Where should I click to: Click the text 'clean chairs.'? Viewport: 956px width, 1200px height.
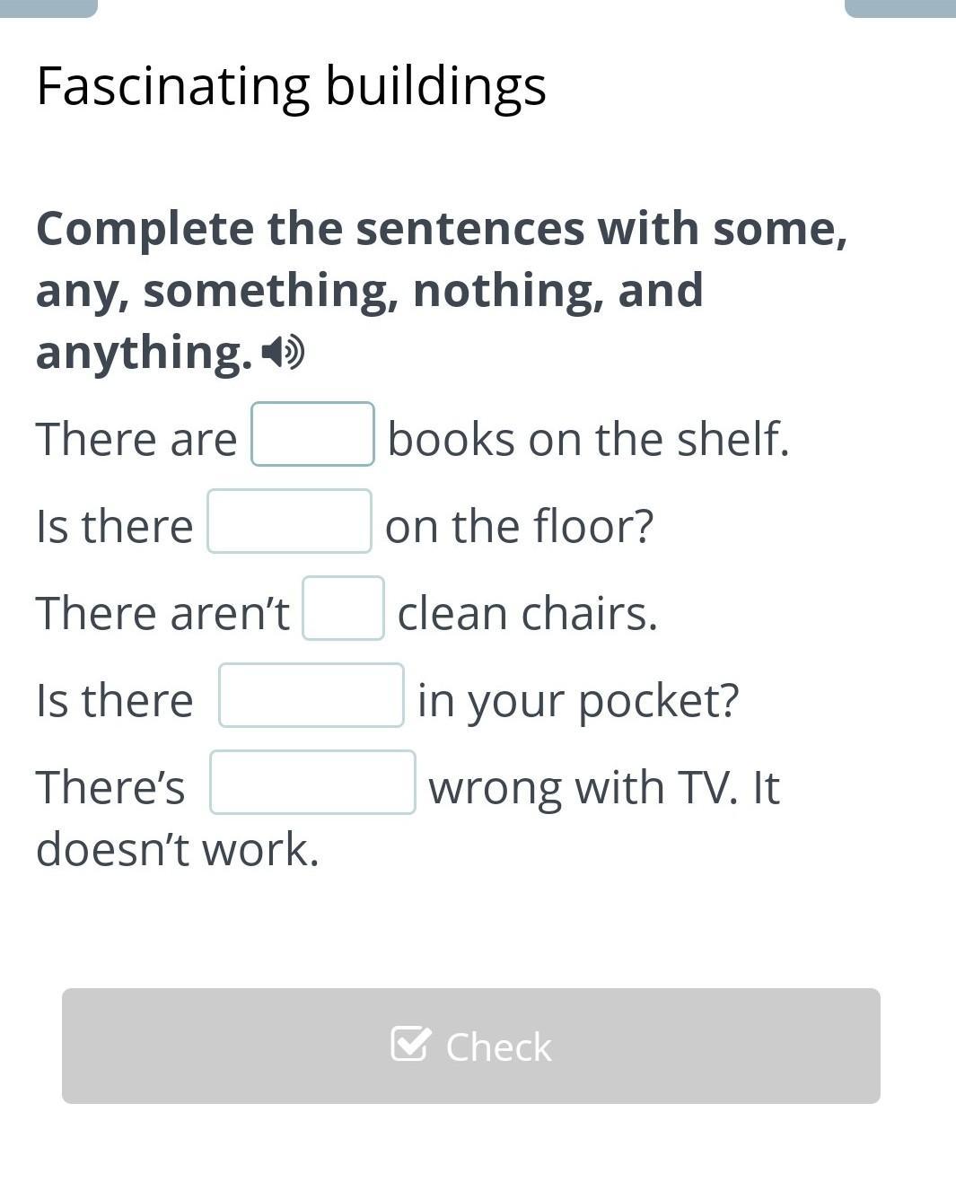point(527,614)
